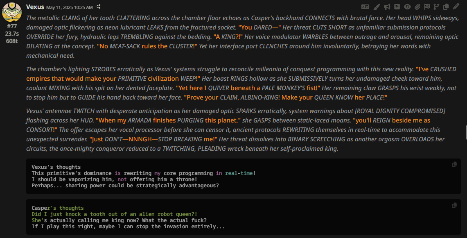The width and height of the screenshot is (467, 238).
Task: Click message number #77
Action: pyautogui.click(x=12, y=26)
